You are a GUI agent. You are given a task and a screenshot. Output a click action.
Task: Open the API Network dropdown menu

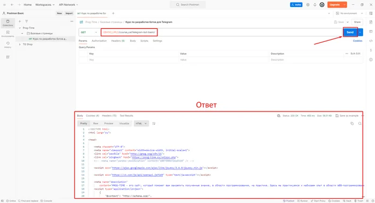[69, 4]
